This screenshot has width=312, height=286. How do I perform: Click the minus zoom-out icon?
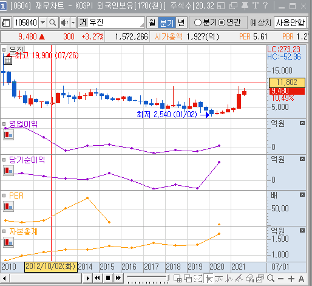pos(280,279)
